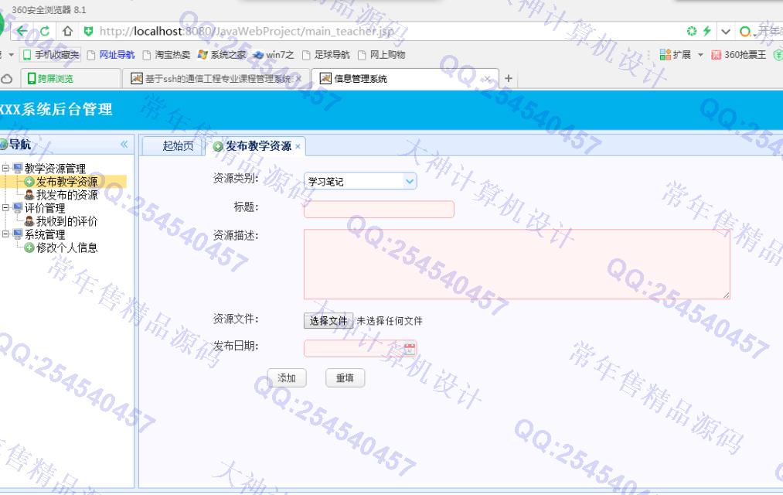
Task: Open the 资源类别 dropdown showing 学习笔记
Action: click(x=360, y=181)
